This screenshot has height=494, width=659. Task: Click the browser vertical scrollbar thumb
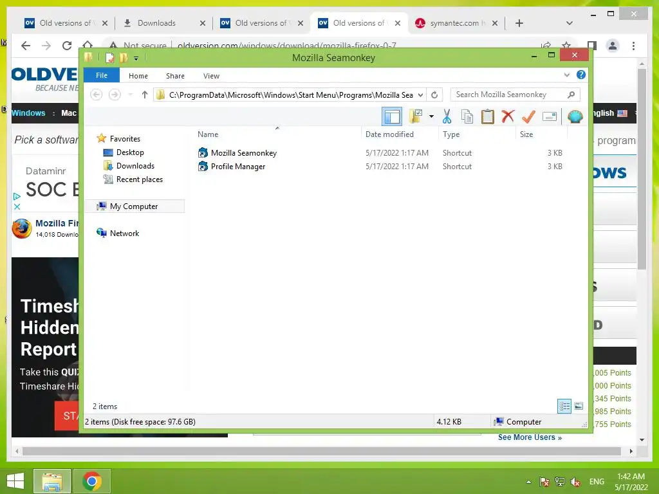(642, 168)
